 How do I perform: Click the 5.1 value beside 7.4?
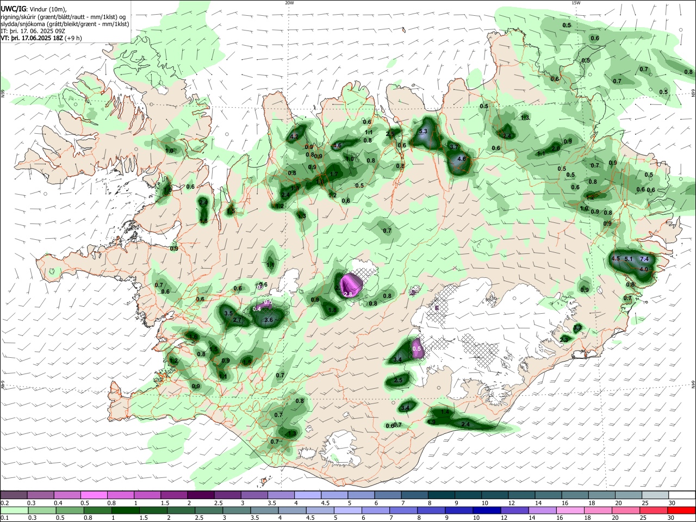(629, 259)
